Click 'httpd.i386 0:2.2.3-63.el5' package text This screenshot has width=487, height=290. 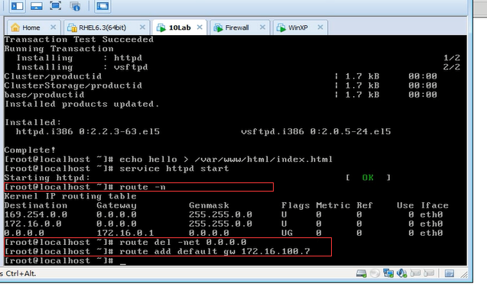tap(88, 132)
